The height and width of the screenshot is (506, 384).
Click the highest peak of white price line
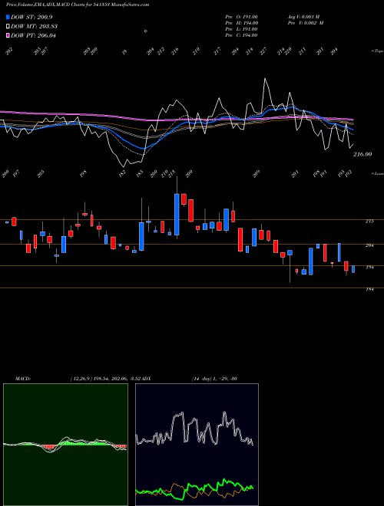pos(265,79)
